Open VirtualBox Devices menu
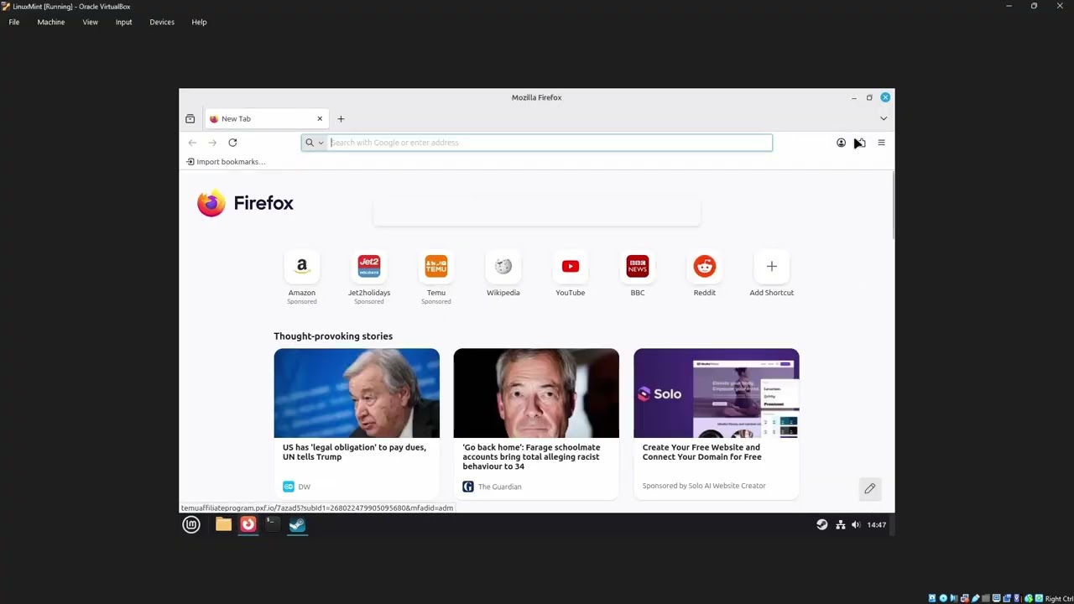This screenshot has height=604, width=1074. click(162, 22)
